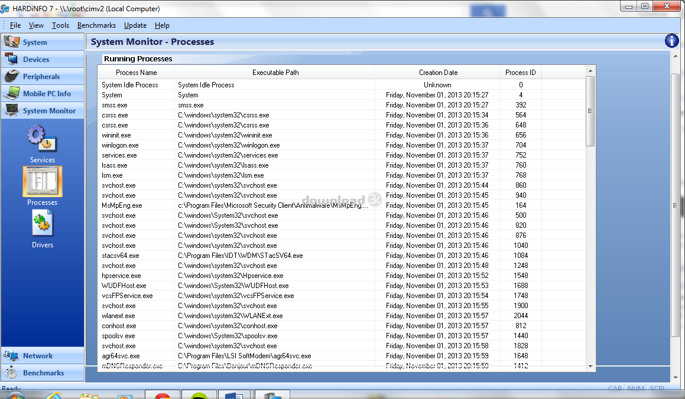Click the creation date ending 20:15:48
Image resolution: width=685 pixels, height=399 pixels.
[x=437, y=266]
